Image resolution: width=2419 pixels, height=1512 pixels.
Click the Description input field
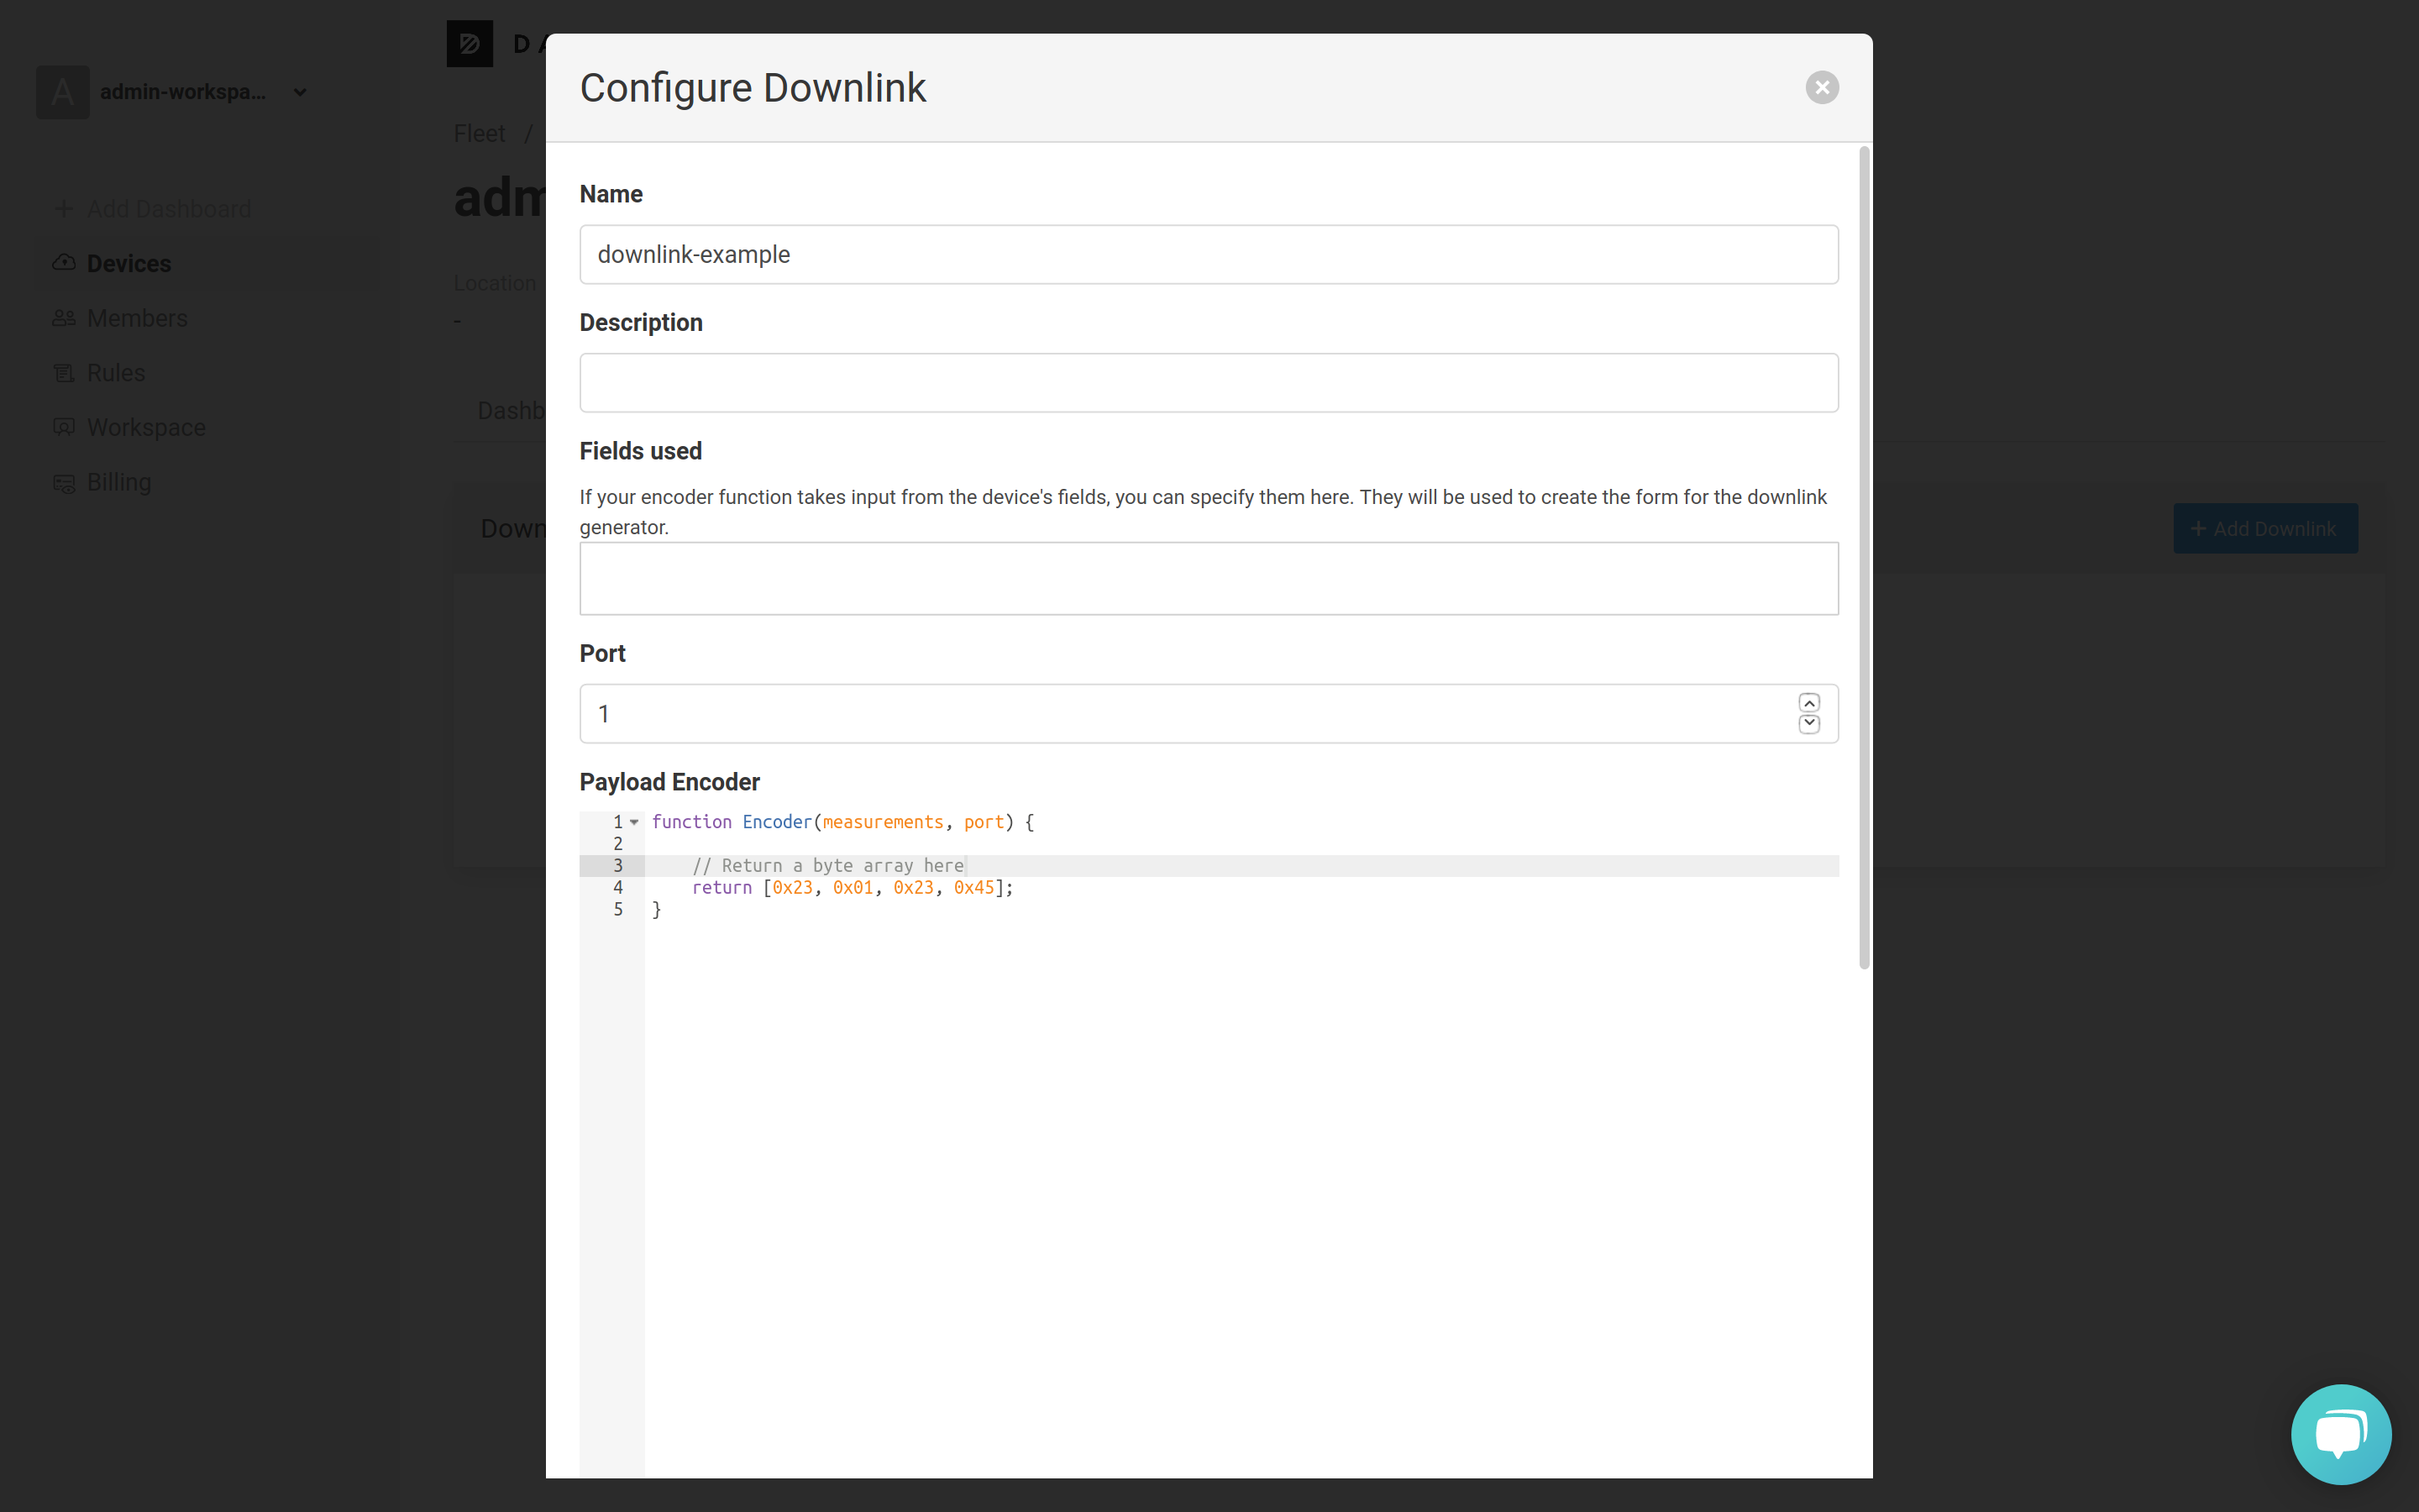tap(1209, 383)
